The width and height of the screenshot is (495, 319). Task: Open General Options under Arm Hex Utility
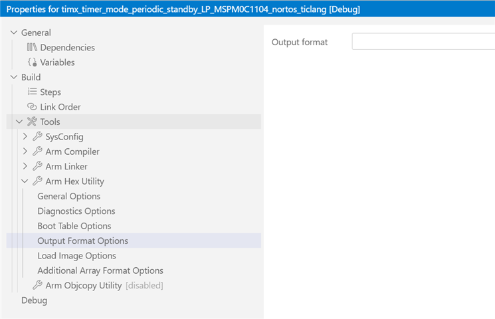point(69,196)
